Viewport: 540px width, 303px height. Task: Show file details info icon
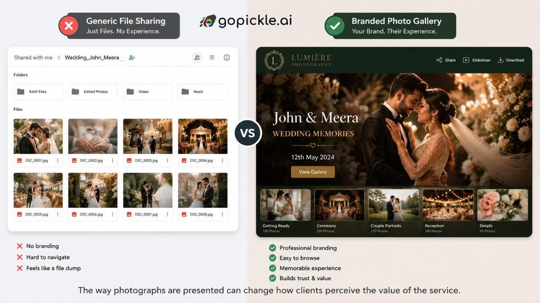(227, 57)
